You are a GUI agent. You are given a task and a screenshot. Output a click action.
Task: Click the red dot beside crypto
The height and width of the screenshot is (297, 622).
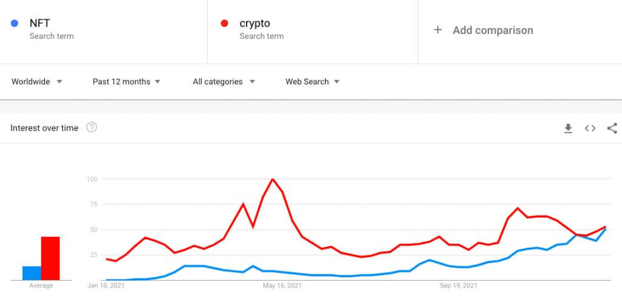224,24
